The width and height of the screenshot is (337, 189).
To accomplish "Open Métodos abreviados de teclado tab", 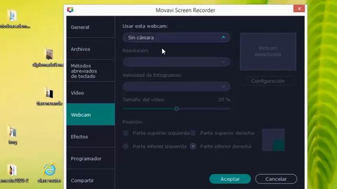I will click(x=91, y=71).
